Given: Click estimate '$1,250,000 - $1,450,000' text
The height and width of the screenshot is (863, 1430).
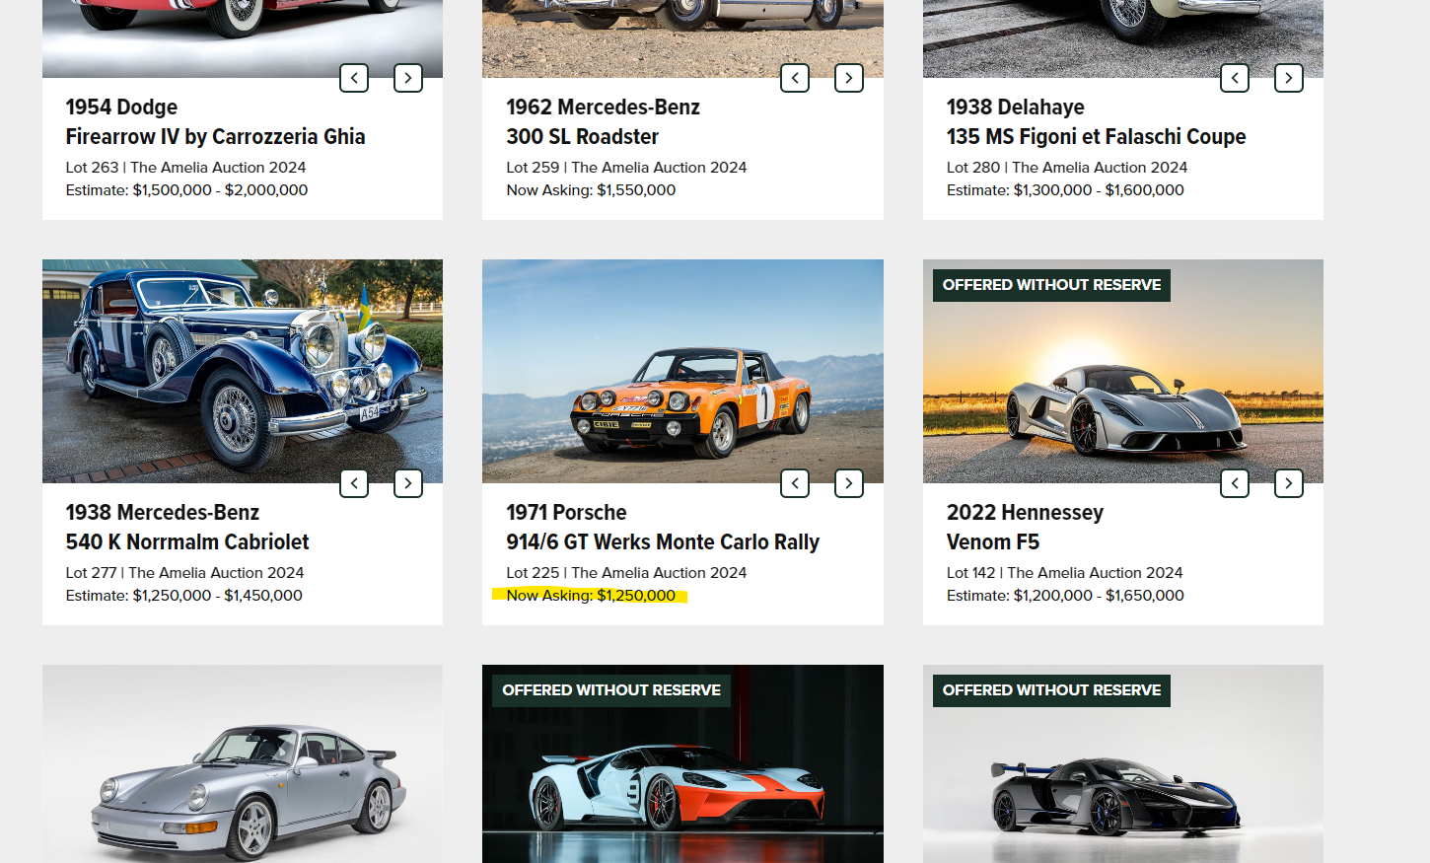Looking at the screenshot, I should [218, 596].
